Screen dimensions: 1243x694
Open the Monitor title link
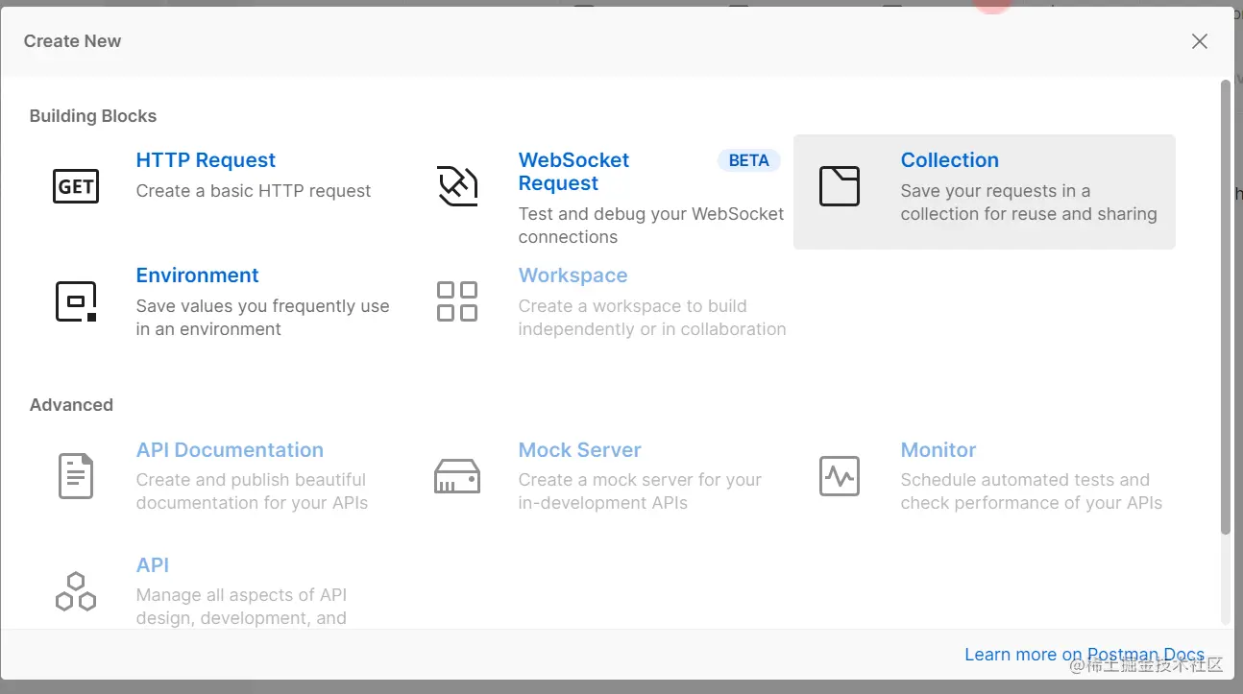tap(938, 450)
